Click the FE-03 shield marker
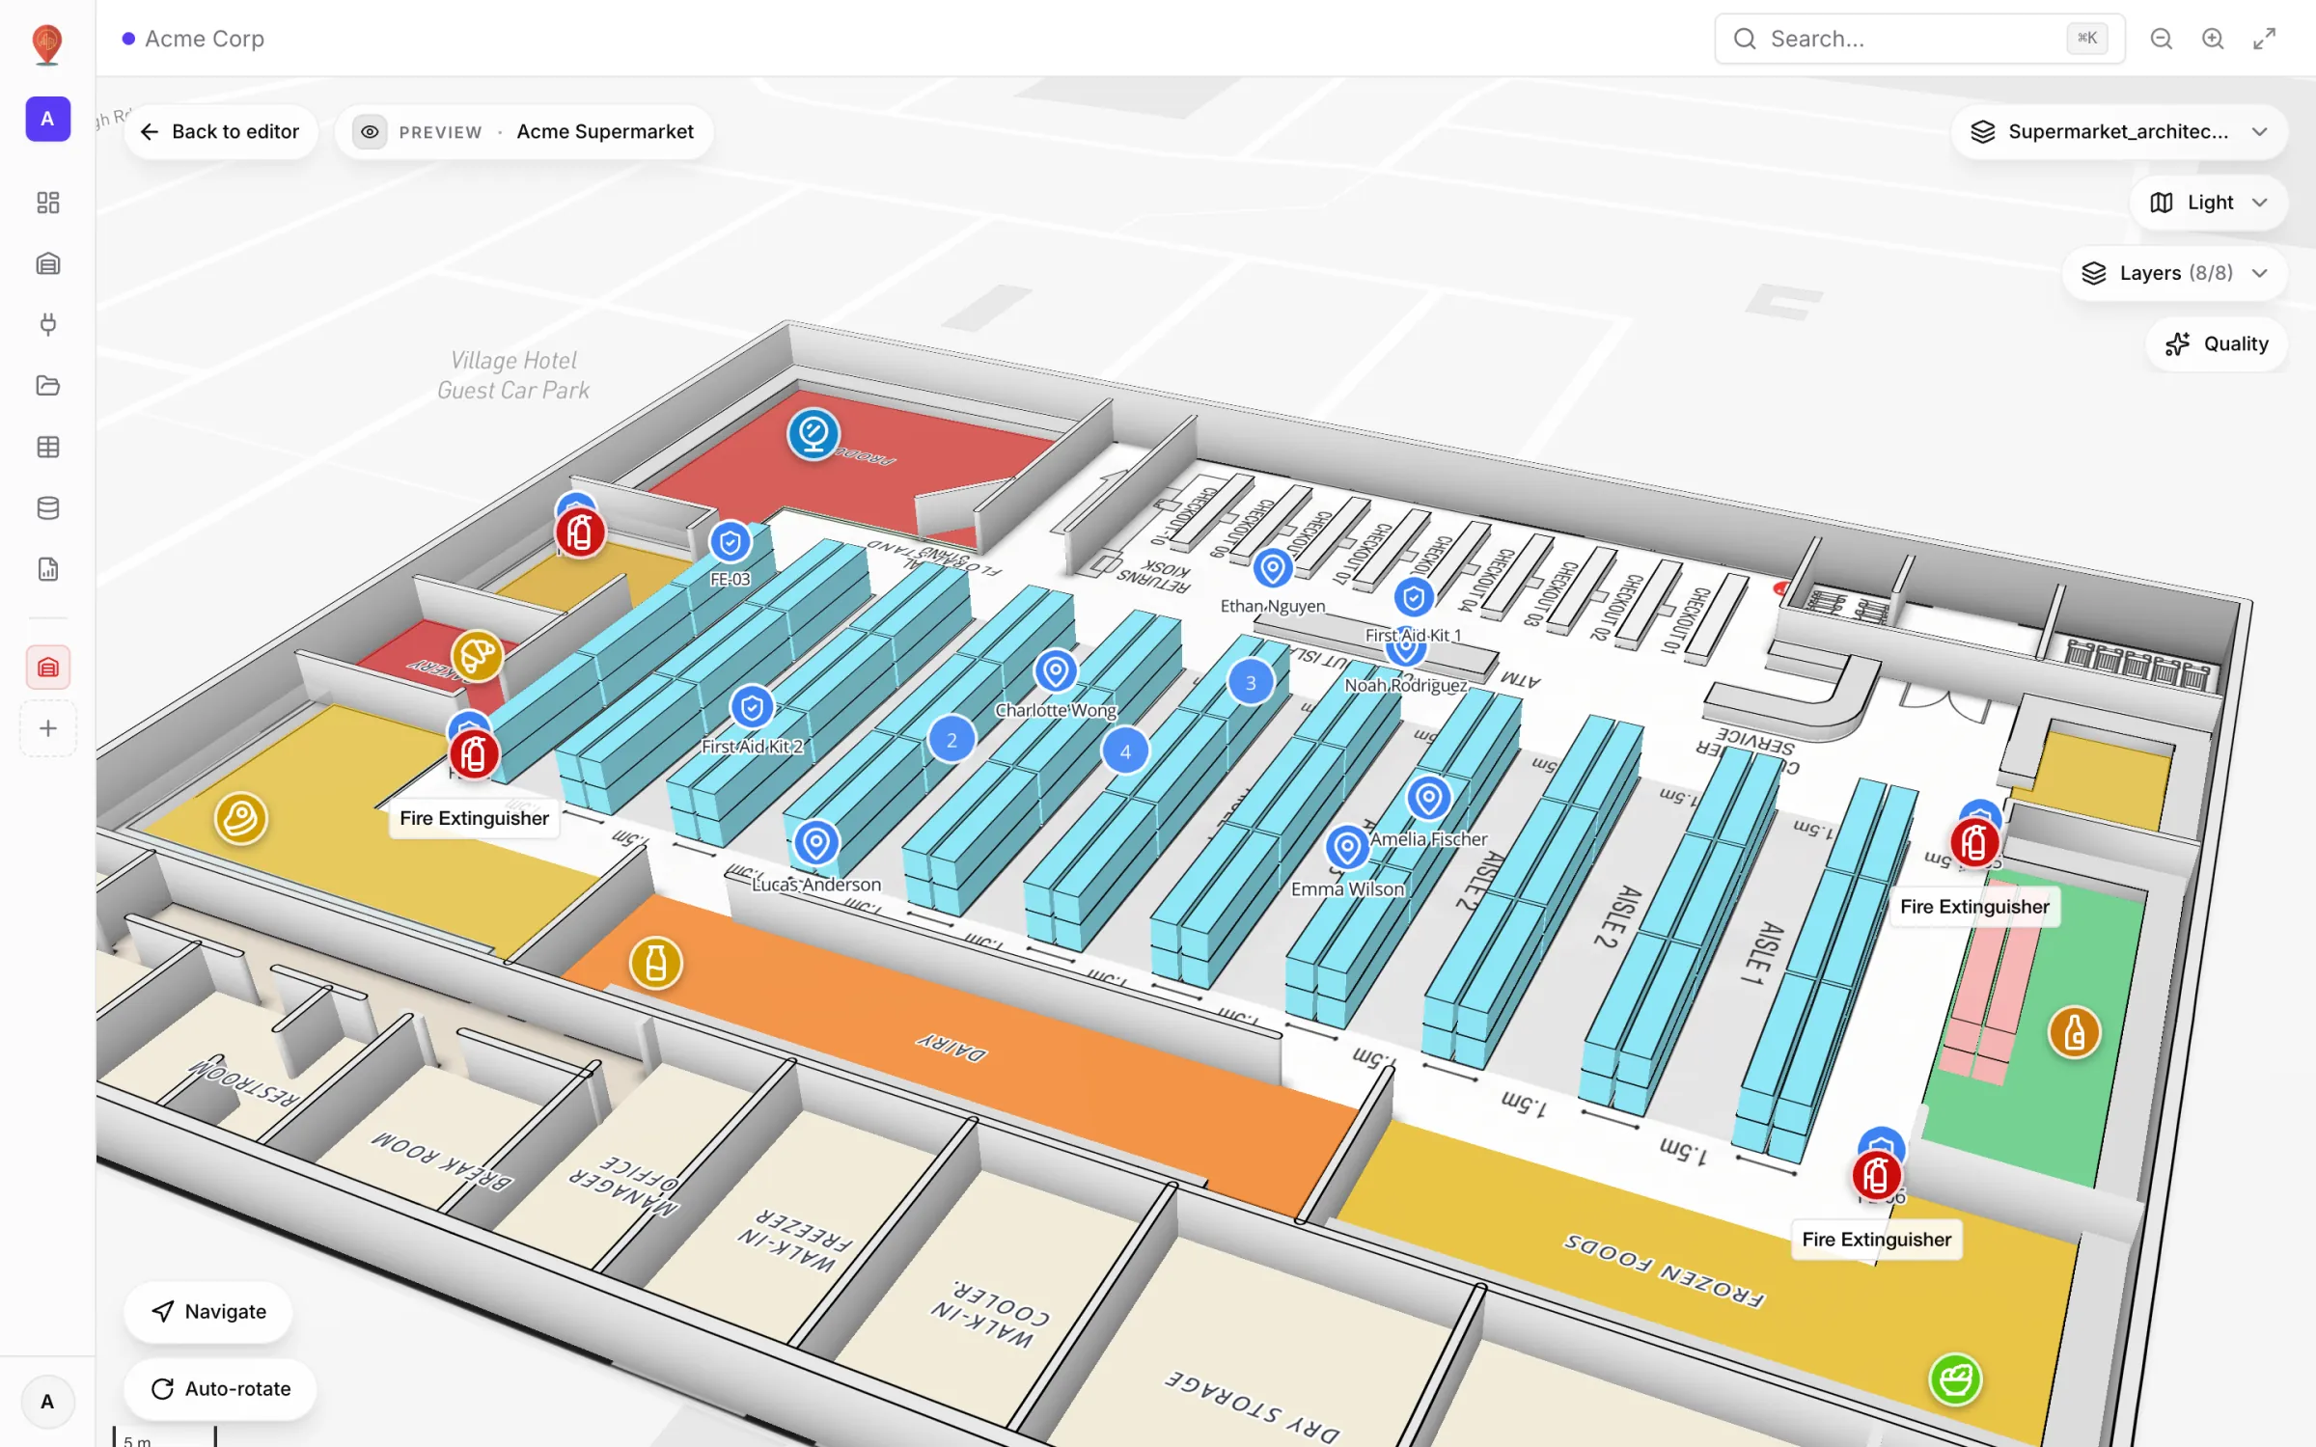 pyautogui.click(x=731, y=543)
